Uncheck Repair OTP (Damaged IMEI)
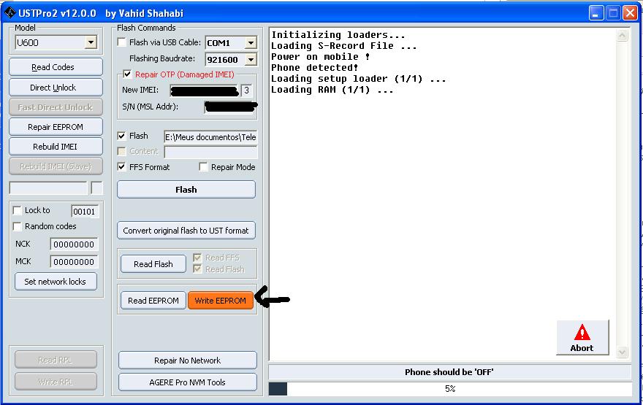Image resolution: width=643 pixels, height=405 pixels. pos(127,74)
